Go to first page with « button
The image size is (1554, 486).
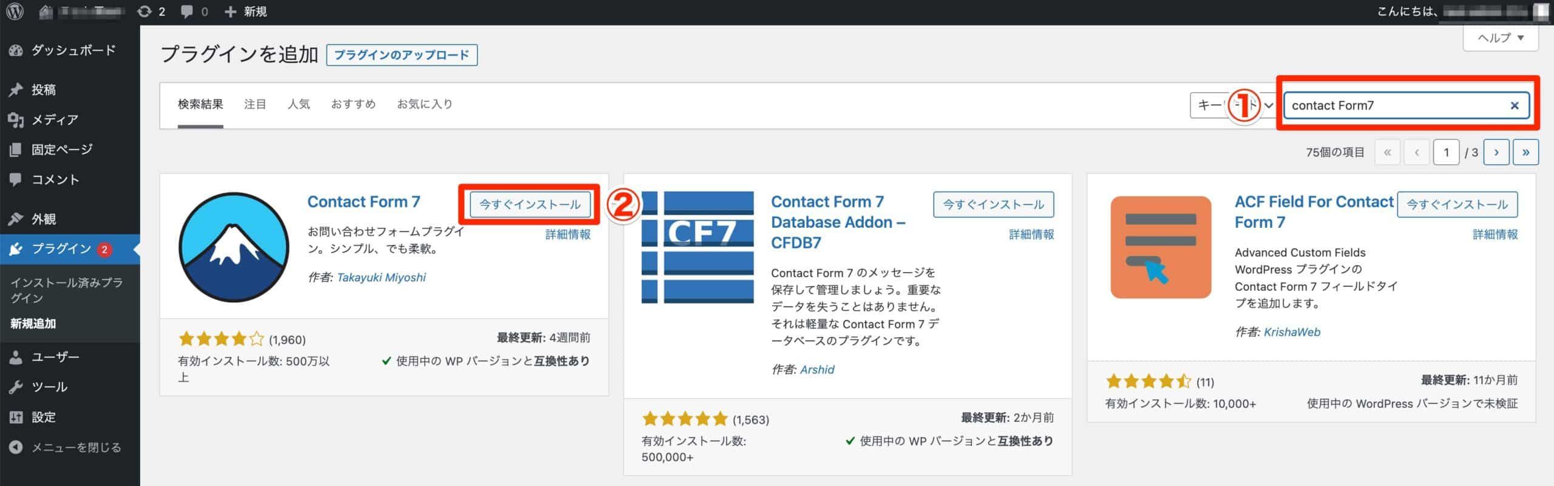click(1387, 152)
